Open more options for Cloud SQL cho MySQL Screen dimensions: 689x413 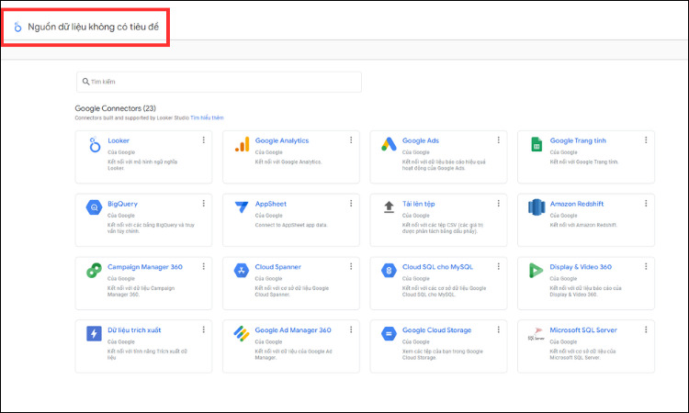point(498,266)
